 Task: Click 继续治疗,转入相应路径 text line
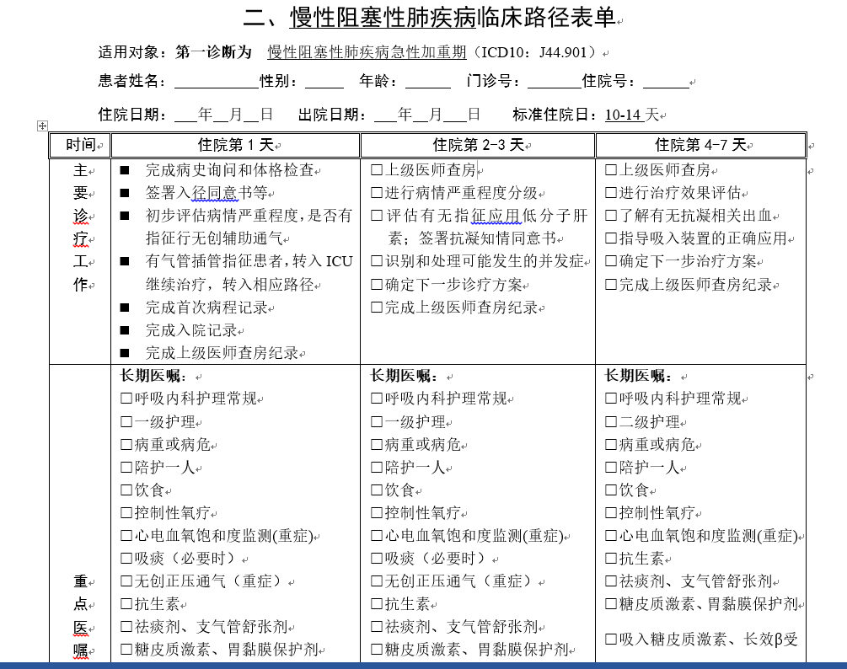pyautogui.click(x=229, y=284)
